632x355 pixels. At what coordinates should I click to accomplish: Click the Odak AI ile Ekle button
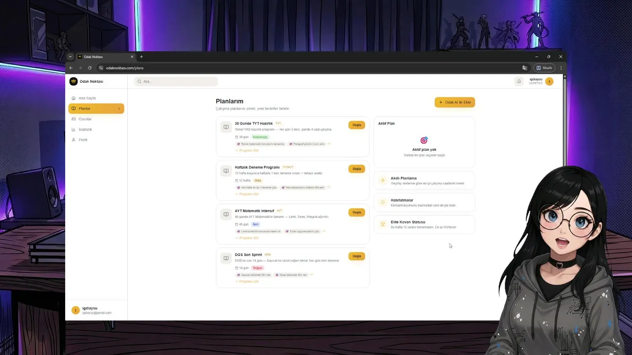[455, 102]
